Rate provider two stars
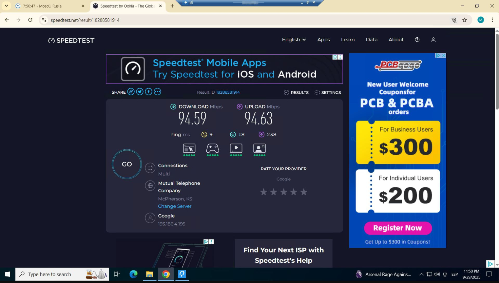This screenshot has width=499, height=283. click(x=274, y=192)
